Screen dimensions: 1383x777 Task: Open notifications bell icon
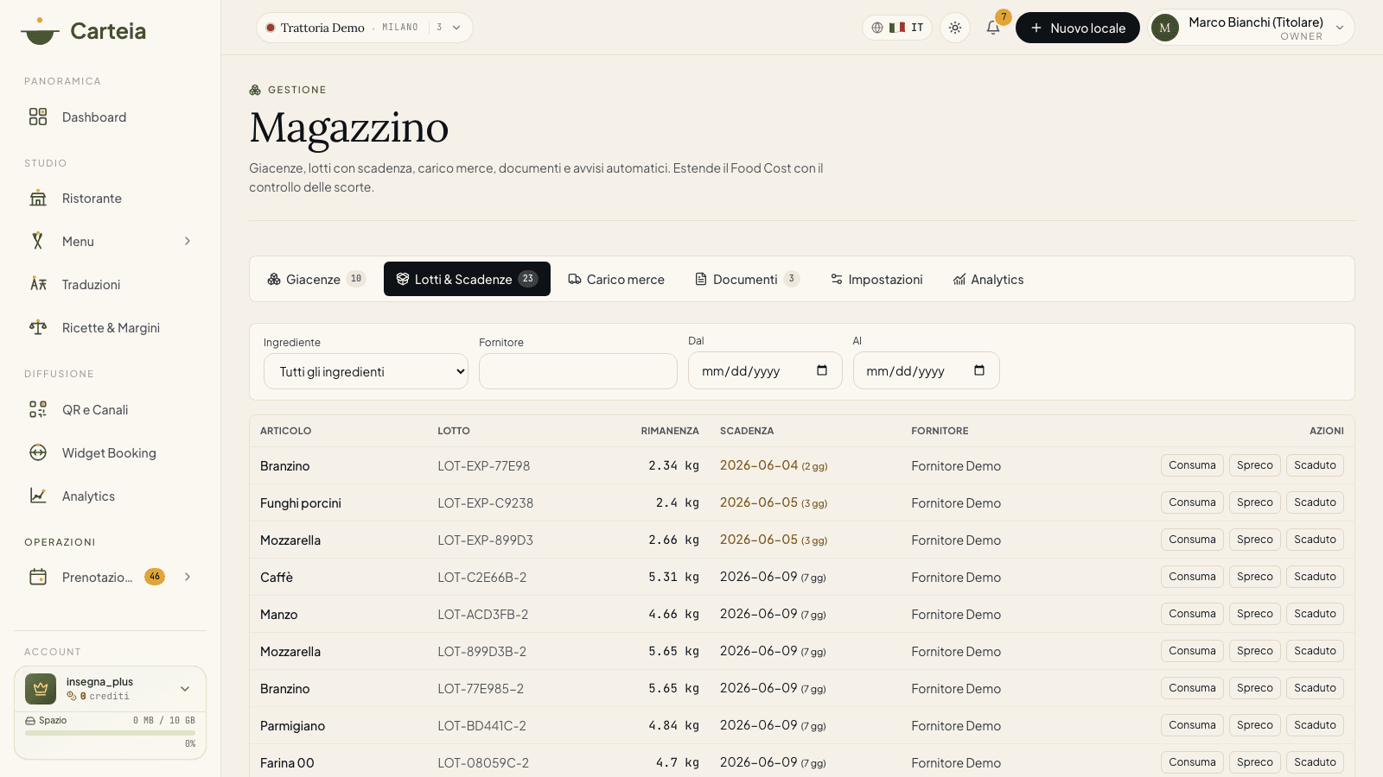click(993, 28)
